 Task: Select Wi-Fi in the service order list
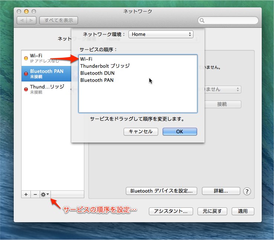(x=138, y=59)
